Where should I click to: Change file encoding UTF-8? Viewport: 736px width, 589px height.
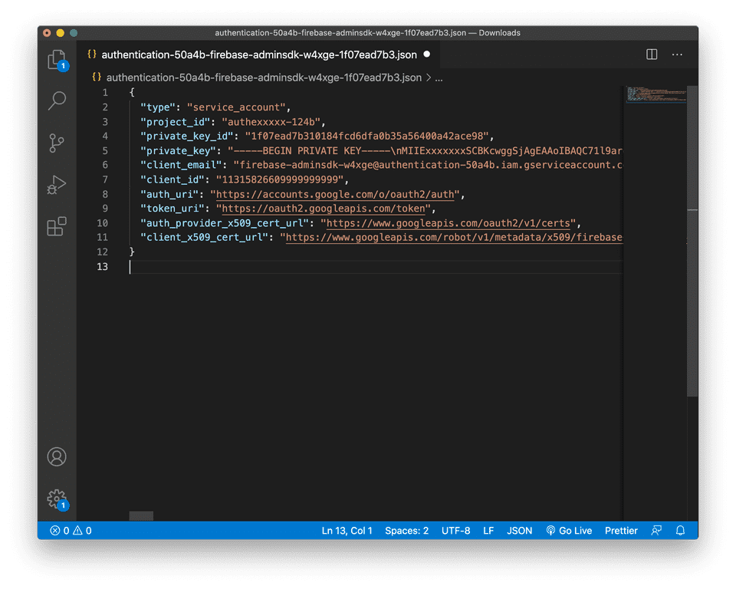pyautogui.click(x=455, y=530)
